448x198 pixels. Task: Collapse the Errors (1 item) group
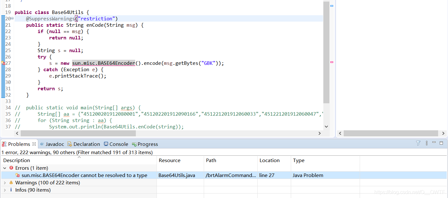click(4, 168)
